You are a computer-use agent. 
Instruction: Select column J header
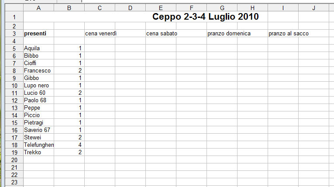313,8
